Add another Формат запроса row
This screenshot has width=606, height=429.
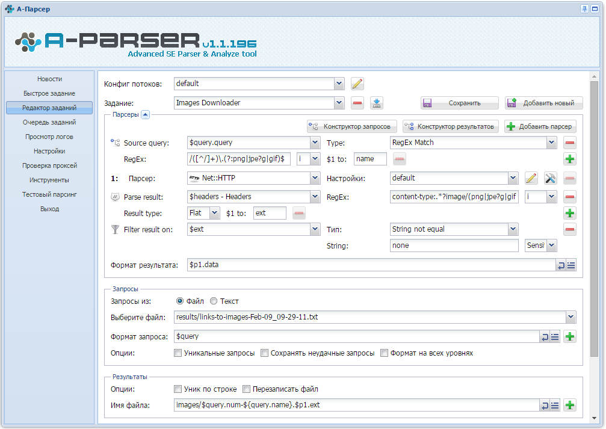click(x=570, y=336)
